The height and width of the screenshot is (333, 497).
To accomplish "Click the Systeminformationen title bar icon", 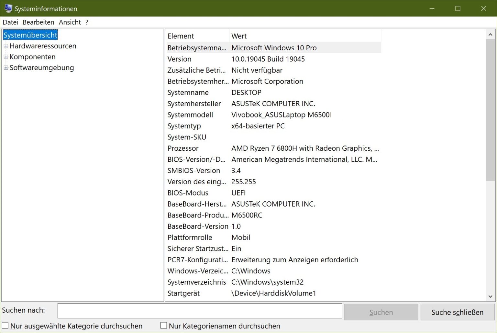I will click(8, 8).
